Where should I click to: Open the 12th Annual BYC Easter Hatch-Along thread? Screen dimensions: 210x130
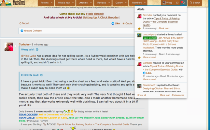163,43
